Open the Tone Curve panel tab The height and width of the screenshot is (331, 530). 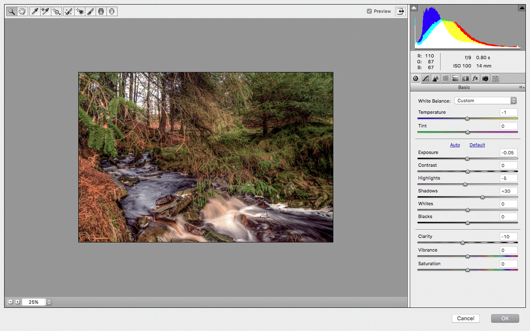[426, 78]
